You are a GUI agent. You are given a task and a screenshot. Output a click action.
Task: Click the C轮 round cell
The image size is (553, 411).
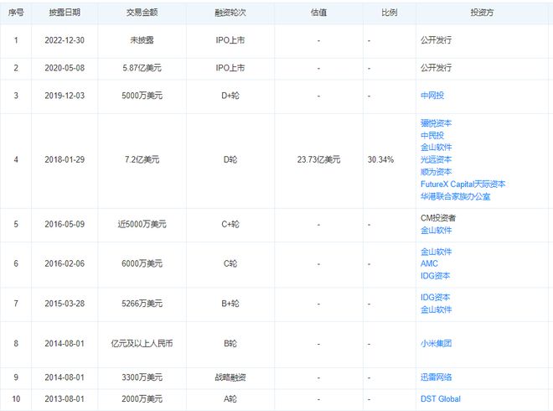click(230, 263)
